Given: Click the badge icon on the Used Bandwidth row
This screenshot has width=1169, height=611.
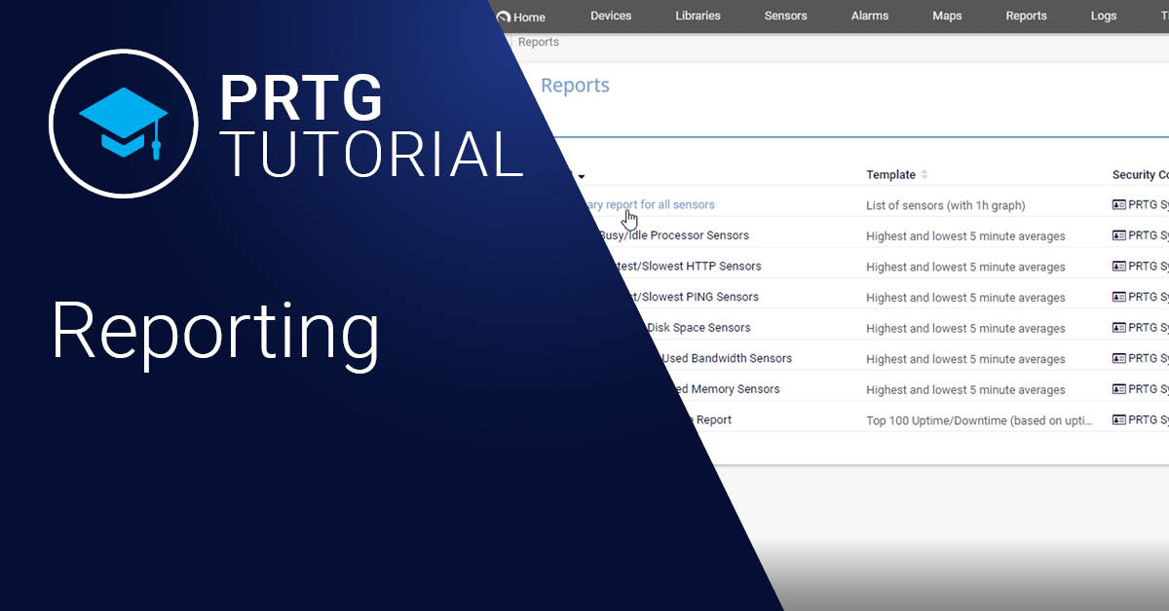Looking at the screenshot, I should coord(1118,358).
